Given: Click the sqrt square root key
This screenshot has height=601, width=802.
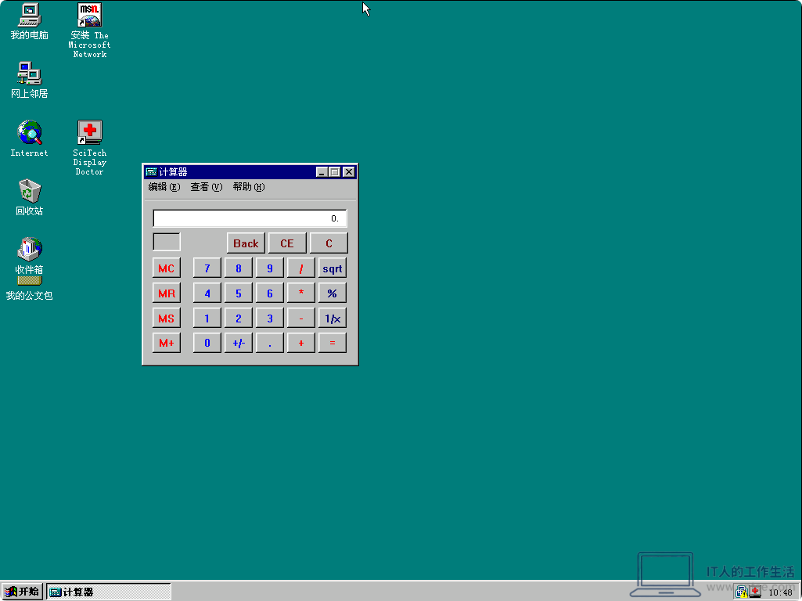Looking at the screenshot, I should click(x=333, y=268).
